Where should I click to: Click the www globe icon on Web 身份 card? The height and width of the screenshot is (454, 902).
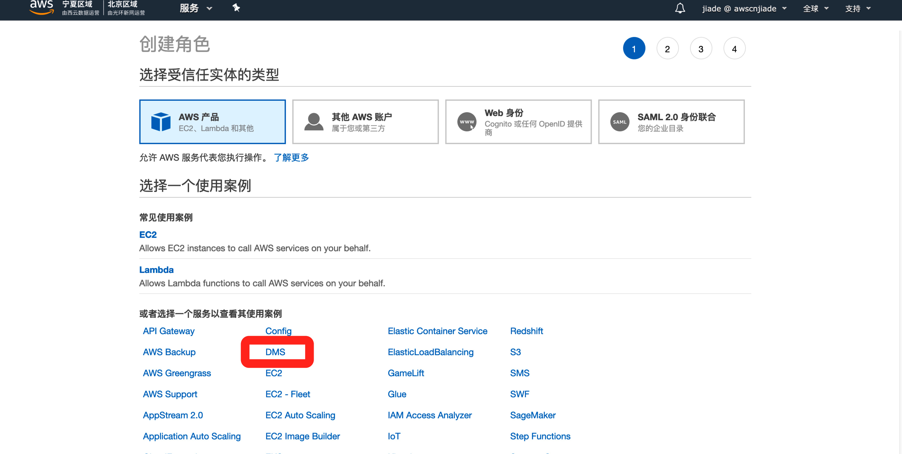click(466, 121)
